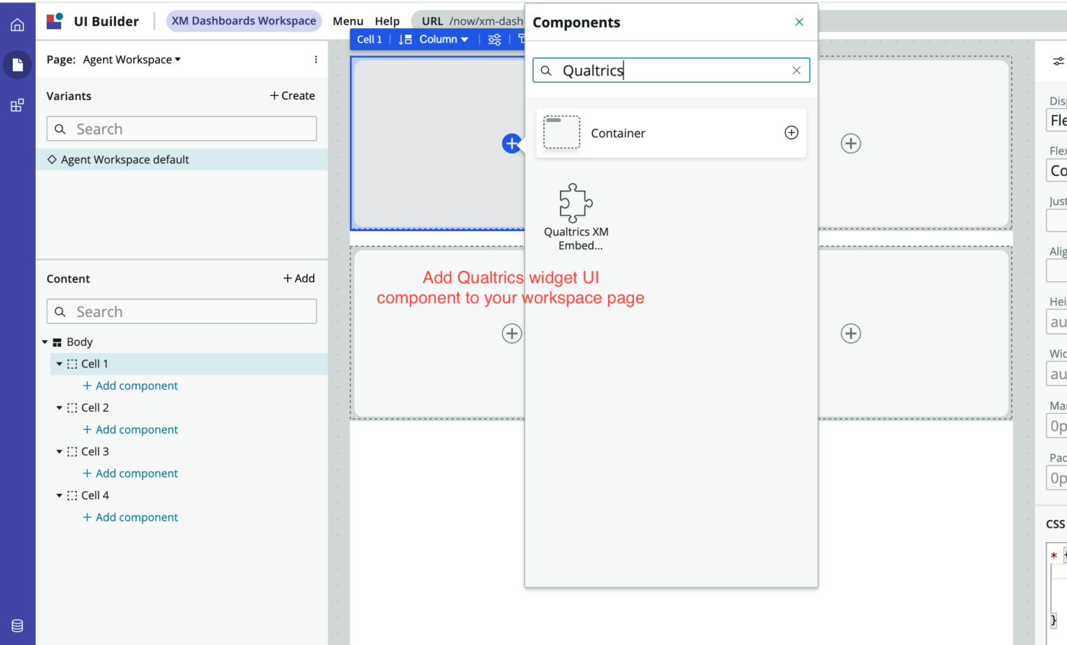This screenshot has width=1067, height=645.
Task: Click the UI Builder logo icon
Action: (x=53, y=20)
